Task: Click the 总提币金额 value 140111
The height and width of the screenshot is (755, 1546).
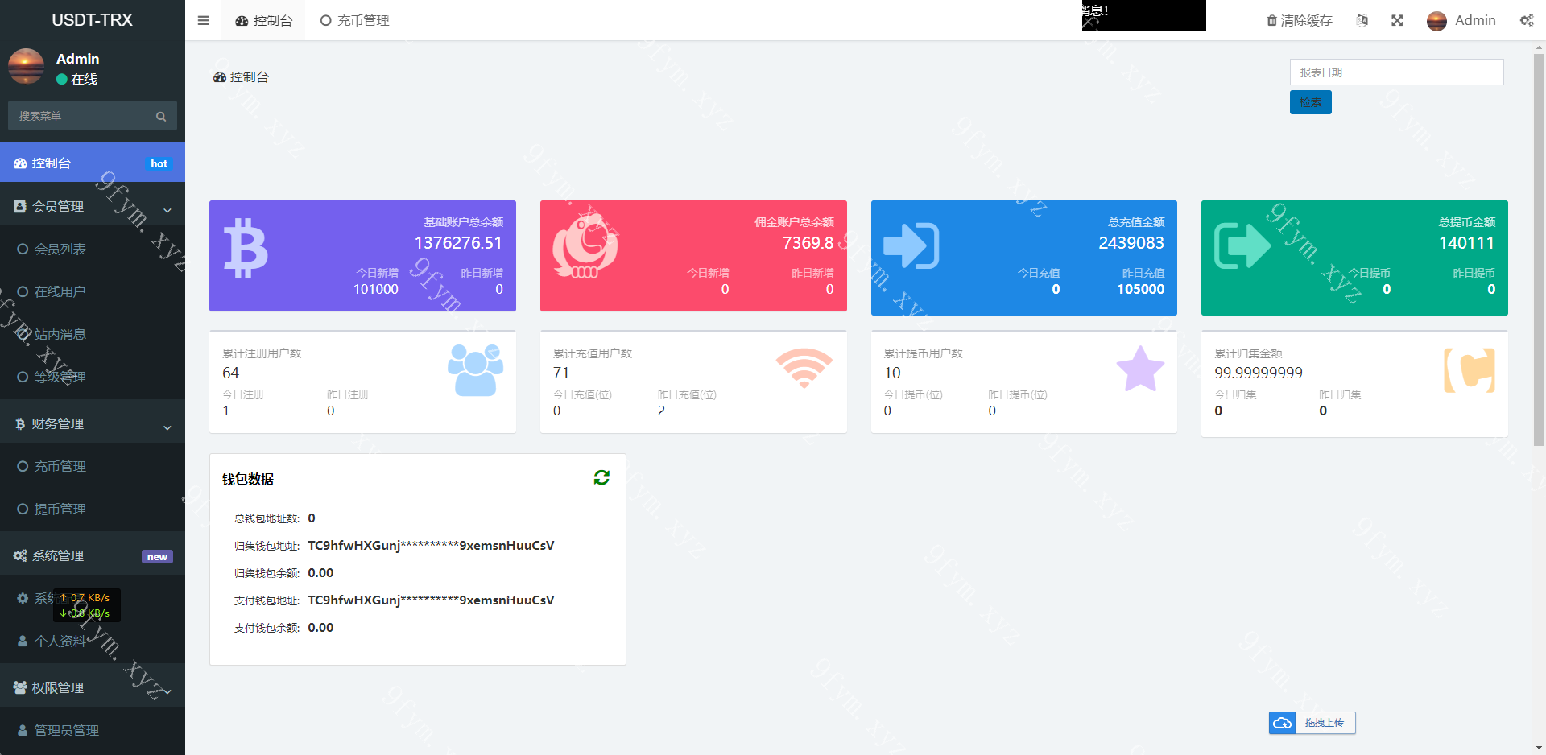Action: coord(1466,243)
